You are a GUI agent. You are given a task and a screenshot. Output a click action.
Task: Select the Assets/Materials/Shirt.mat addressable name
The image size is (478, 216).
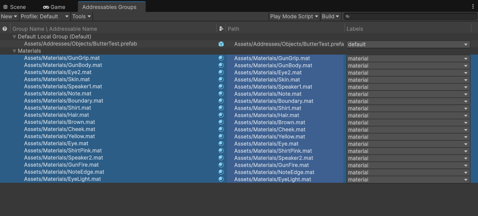tap(57, 108)
